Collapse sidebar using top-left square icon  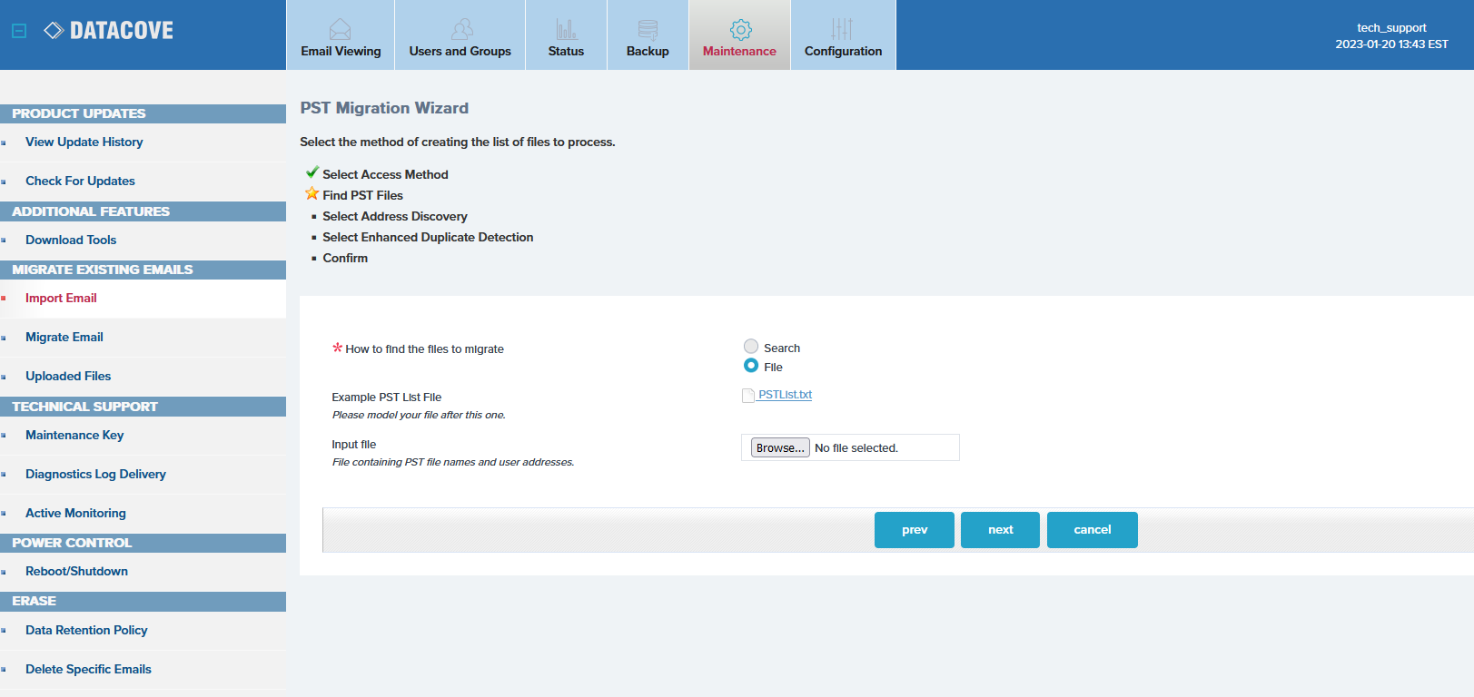[19, 31]
